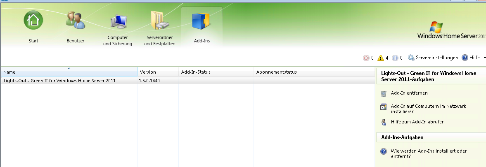Click version cell 1.5.0.1440
Viewport: 486px width, 167px height.
click(x=149, y=81)
